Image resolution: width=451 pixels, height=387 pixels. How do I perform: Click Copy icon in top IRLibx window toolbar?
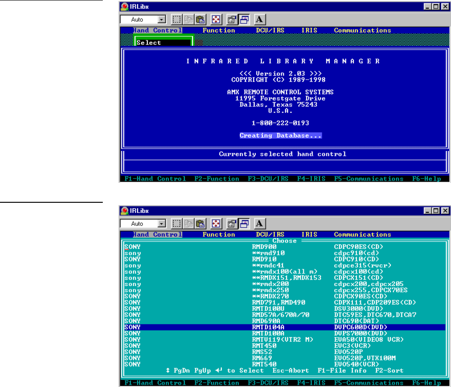pos(188,19)
